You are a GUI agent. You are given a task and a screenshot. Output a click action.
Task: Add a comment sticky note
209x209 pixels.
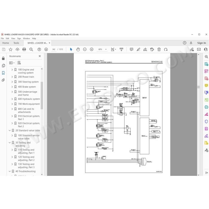[x=131, y=50]
